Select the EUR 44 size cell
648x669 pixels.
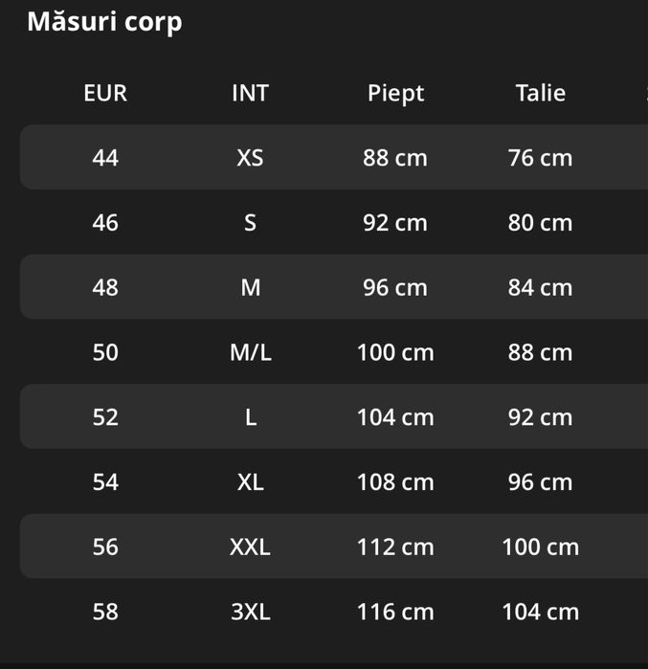[x=105, y=157]
